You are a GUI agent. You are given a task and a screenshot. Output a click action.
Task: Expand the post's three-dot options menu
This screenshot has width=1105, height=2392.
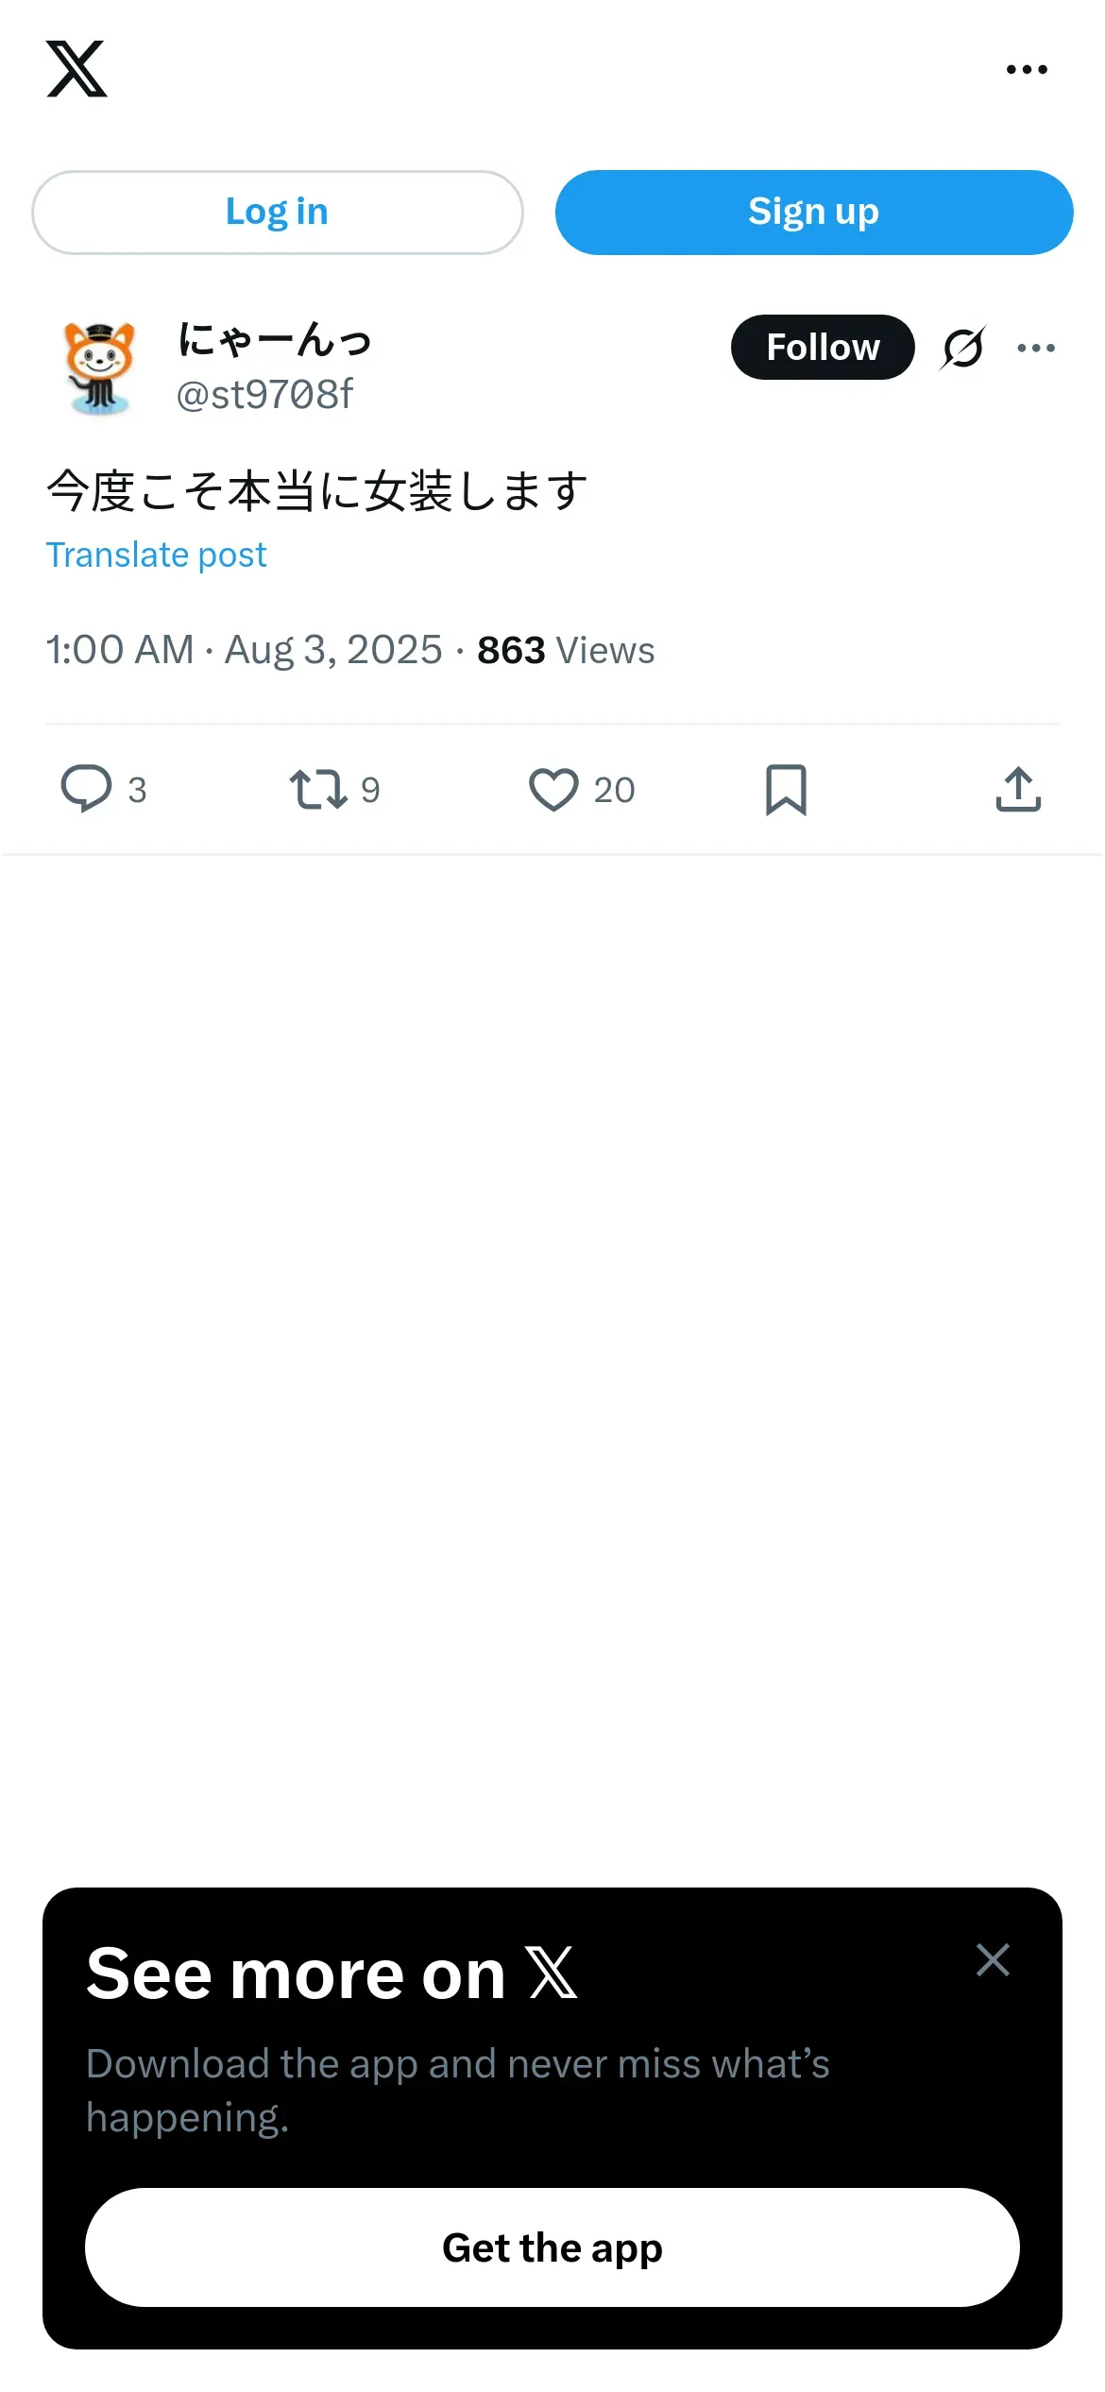click(x=1036, y=348)
